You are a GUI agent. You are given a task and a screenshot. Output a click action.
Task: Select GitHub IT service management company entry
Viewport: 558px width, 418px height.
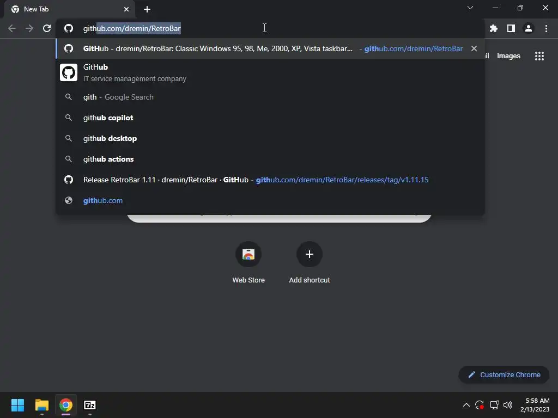point(270,72)
